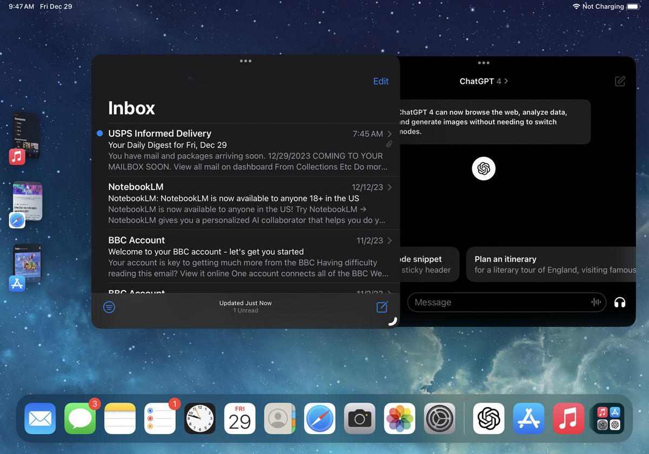The height and width of the screenshot is (454, 649).
Task: Open the mailbox filter icon in Mail
Action: click(x=109, y=307)
